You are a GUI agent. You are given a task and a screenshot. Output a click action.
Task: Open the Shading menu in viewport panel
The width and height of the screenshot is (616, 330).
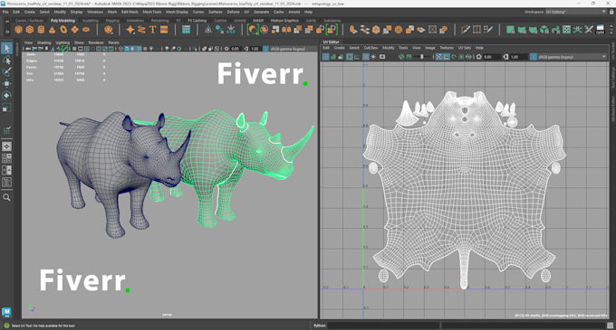(x=43, y=42)
